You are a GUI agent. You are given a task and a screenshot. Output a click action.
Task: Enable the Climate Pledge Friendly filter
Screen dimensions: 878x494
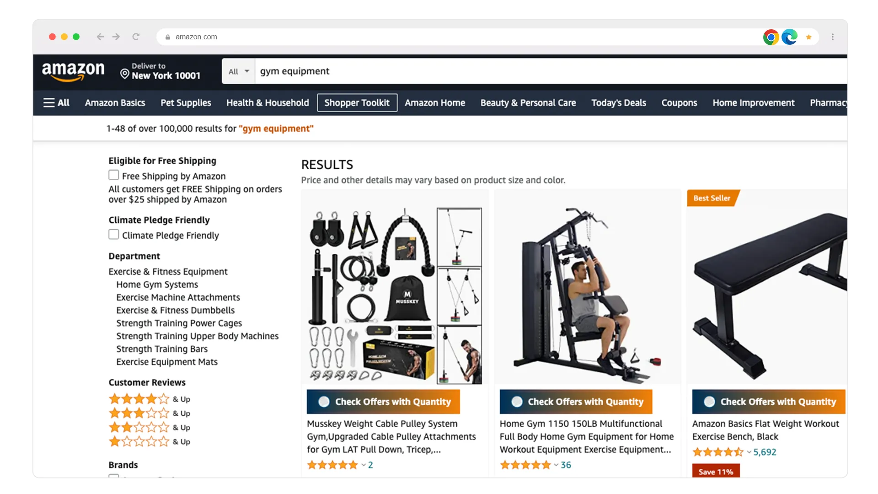pyautogui.click(x=113, y=235)
